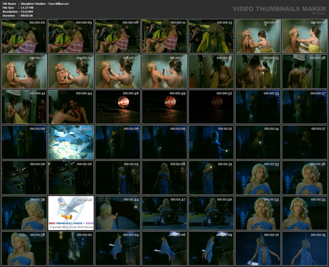
Task: Click the frame stamped 00:02:04
Action: 118,249
